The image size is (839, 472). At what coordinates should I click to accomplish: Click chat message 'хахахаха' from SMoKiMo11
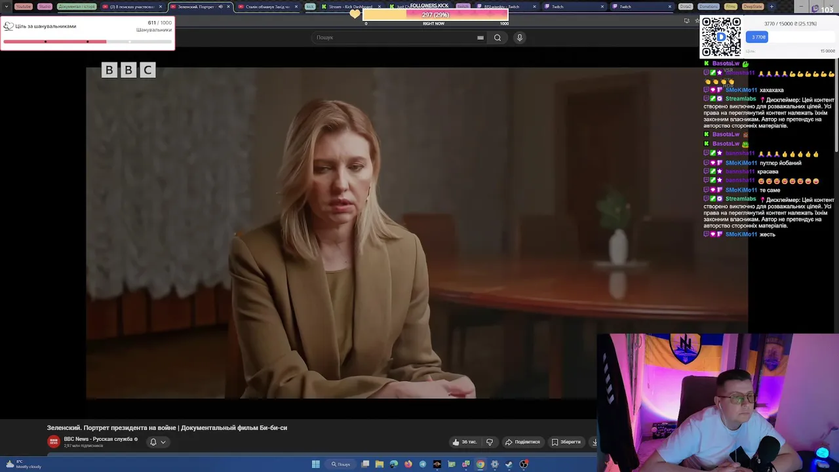point(771,90)
